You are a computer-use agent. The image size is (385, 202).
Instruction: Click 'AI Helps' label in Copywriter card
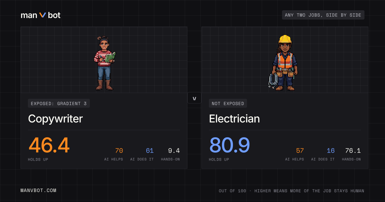[114, 159]
